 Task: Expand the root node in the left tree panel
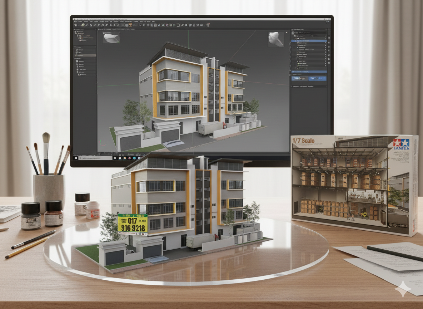pyautogui.click(x=75, y=31)
